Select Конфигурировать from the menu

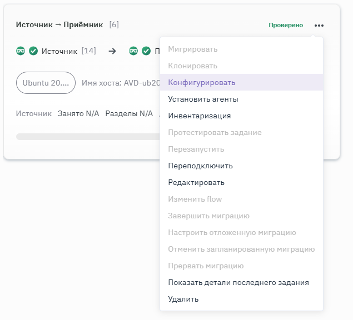click(x=202, y=82)
